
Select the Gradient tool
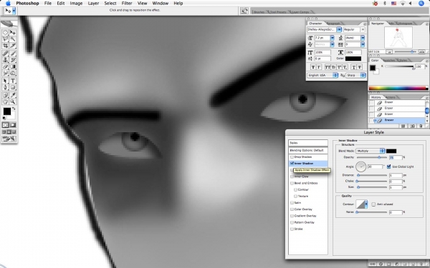pyautogui.click(x=13, y=66)
